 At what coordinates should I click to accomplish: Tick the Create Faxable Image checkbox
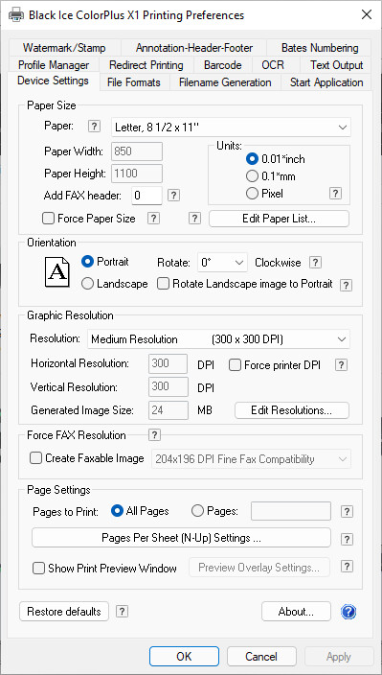point(35,458)
